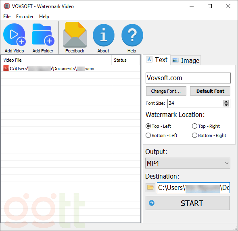238x231 pixels.
Task: Open the Output format MP4 dropdown
Action: [x=188, y=163]
